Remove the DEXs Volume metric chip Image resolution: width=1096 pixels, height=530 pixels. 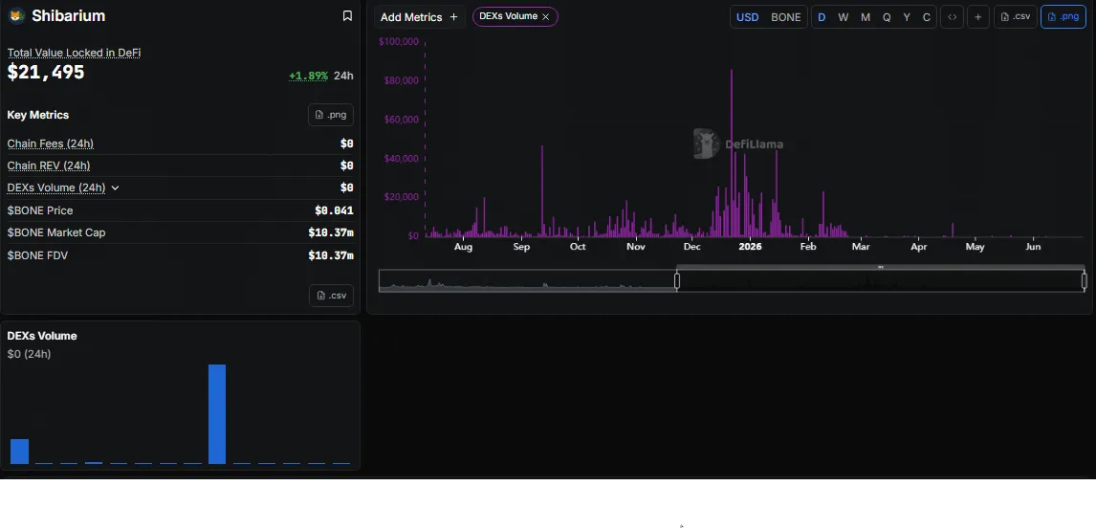click(x=545, y=17)
